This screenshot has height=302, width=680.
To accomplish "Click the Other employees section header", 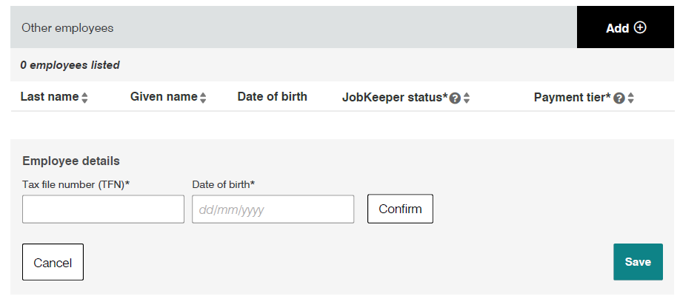I will point(67,27).
